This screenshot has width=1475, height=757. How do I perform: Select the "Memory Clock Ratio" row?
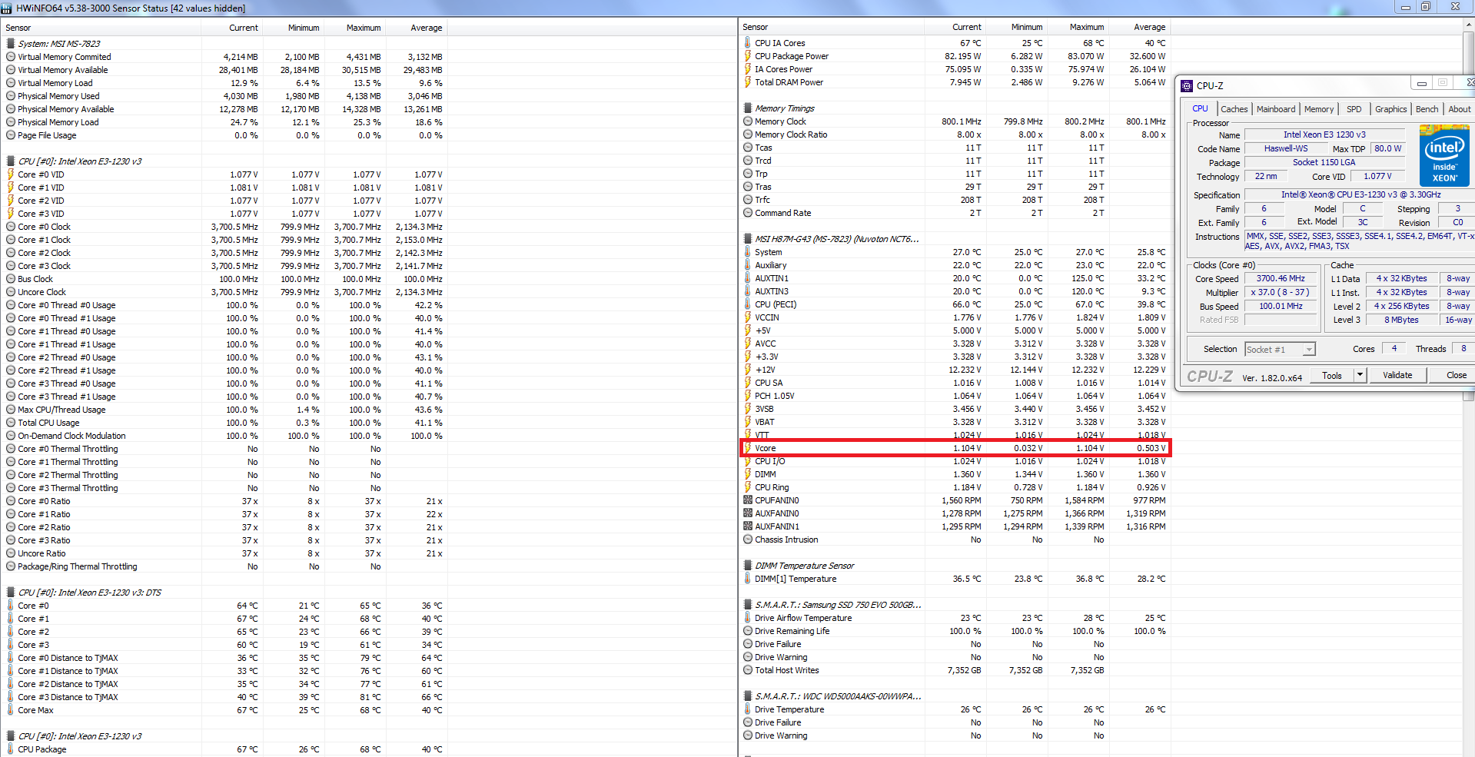(955, 134)
